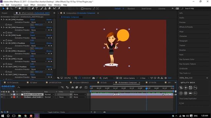The image size is (211, 118).
Task: Switch to Small Screen workspace
Action: coord(146,9)
